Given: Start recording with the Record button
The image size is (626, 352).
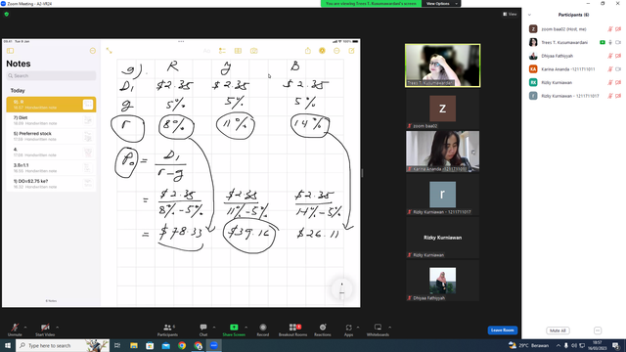Looking at the screenshot, I should pos(263,330).
